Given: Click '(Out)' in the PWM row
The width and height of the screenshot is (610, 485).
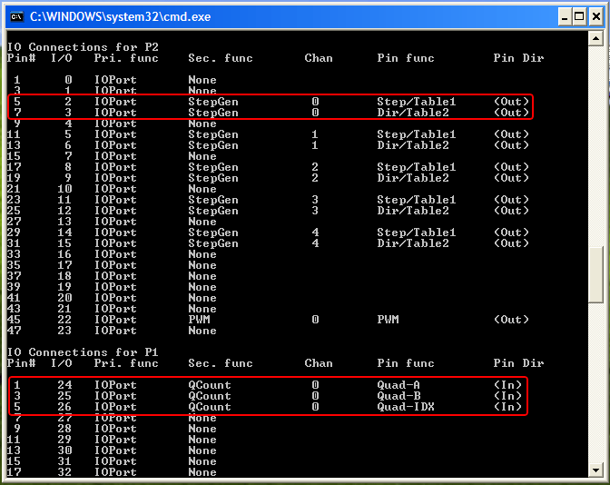Looking at the screenshot, I should [x=511, y=320].
